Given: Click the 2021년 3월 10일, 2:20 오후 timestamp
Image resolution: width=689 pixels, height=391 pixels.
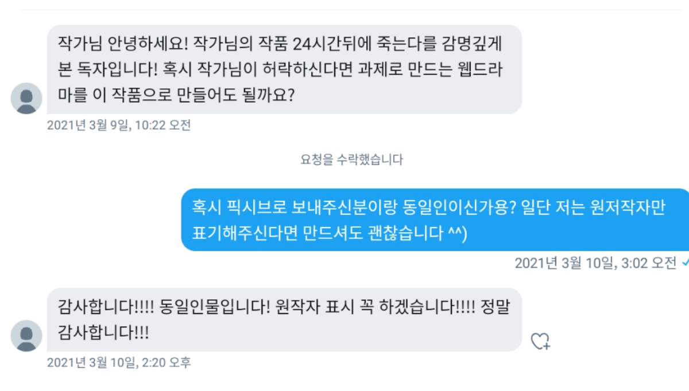Looking at the screenshot, I should pyautogui.click(x=119, y=362).
